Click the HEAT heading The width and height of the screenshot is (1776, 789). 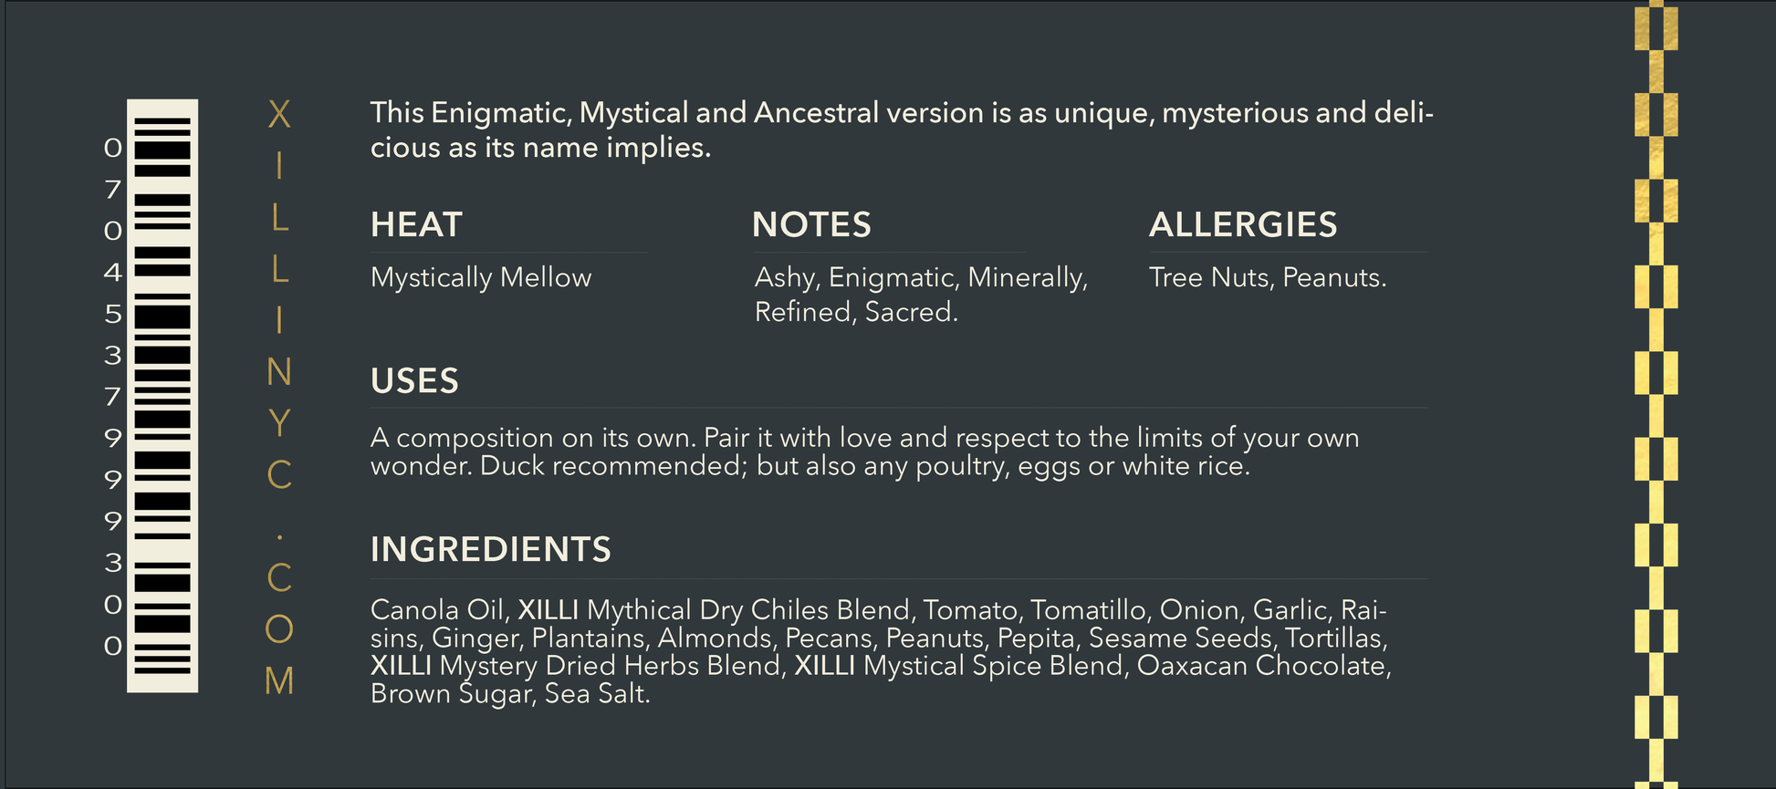[416, 225]
